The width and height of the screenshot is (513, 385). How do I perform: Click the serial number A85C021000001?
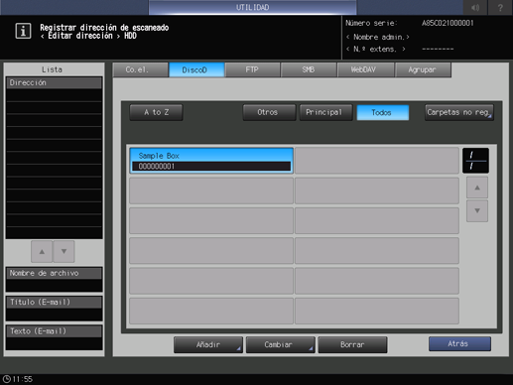448,23
